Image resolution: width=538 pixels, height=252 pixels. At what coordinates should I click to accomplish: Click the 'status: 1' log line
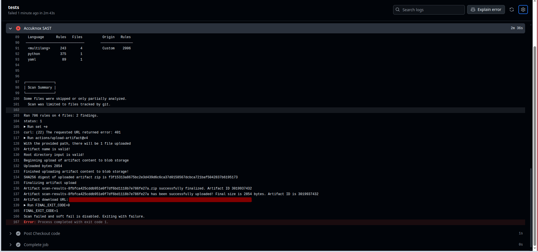click(33, 121)
